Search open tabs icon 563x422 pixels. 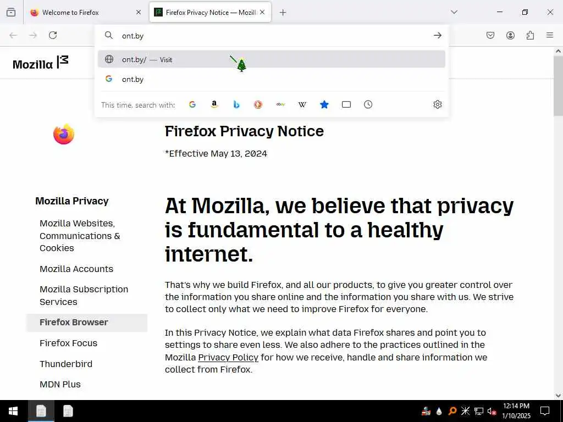(x=346, y=104)
